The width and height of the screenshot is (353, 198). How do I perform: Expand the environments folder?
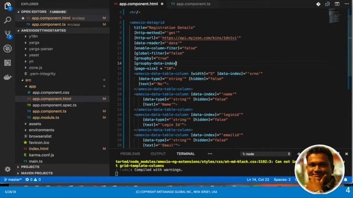point(41,130)
